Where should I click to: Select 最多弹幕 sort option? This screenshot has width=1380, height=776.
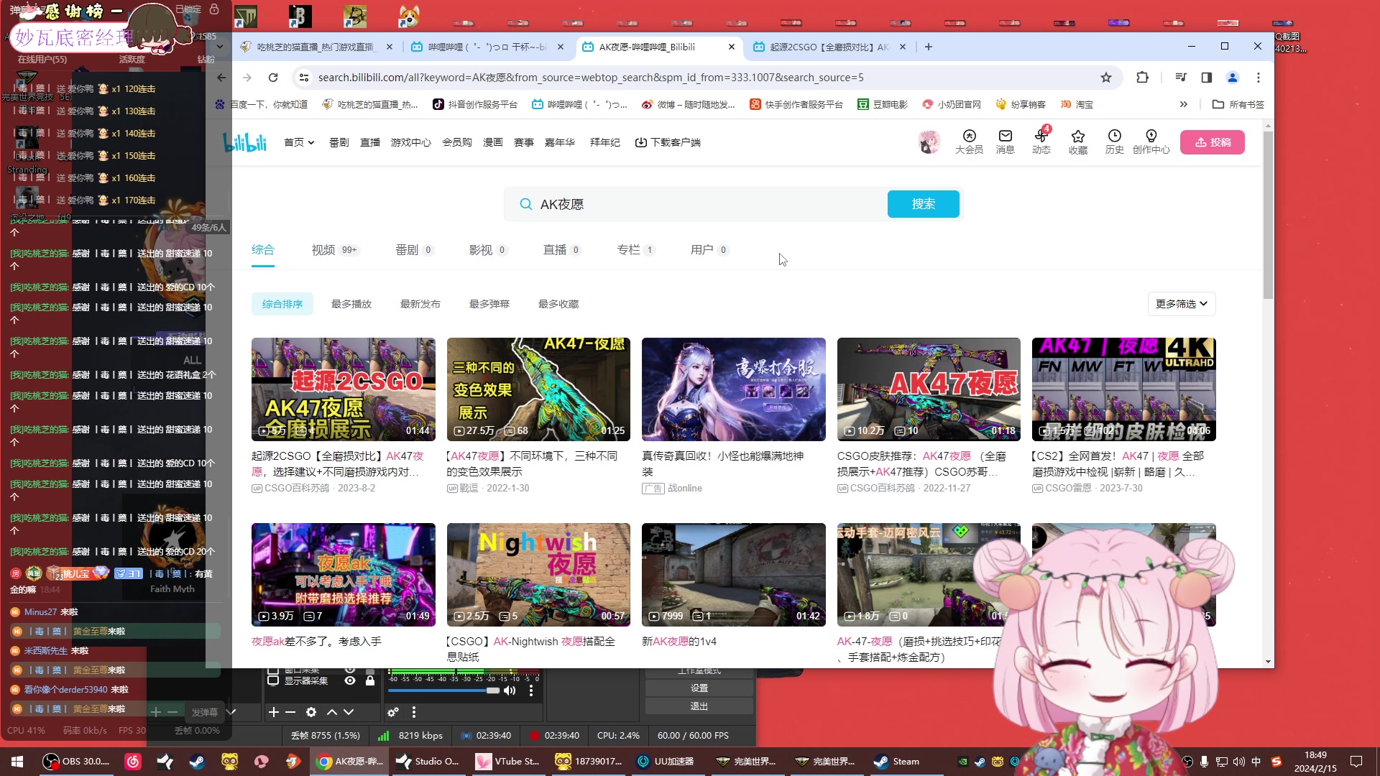click(x=489, y=304)
